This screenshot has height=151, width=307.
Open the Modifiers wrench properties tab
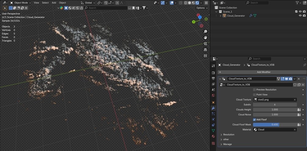tap(214, 108)
